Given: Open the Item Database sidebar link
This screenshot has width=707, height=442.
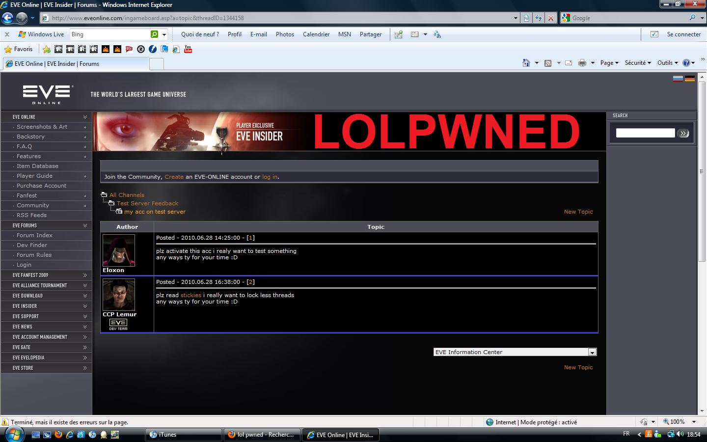Looking at the screenshot, I should click(x=37, y=166).
